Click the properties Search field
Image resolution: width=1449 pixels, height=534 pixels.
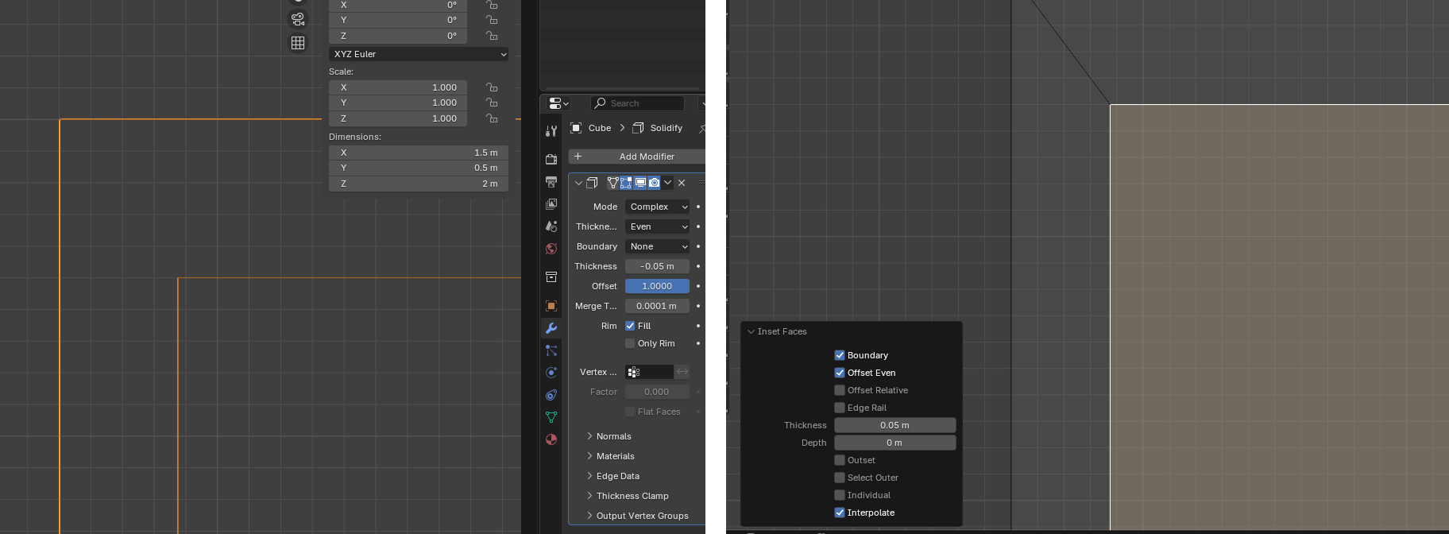[638, 103]
